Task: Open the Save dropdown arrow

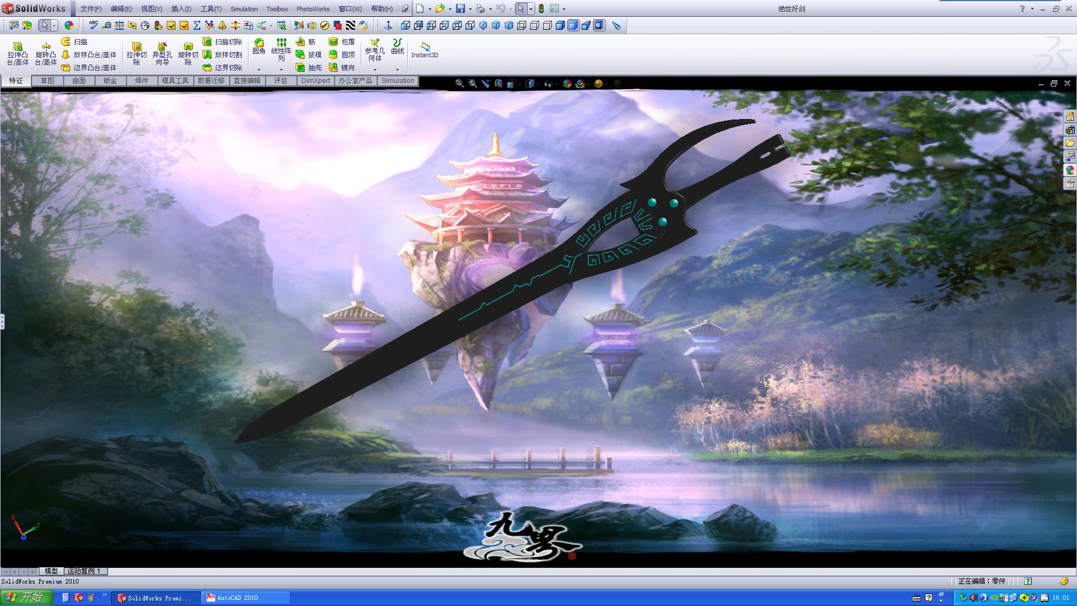Action: [470, 9]
